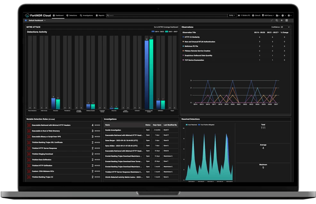Select the HTTP C2 Similarity observation
The width and height of the screenshot is (316, 204).
192,37
